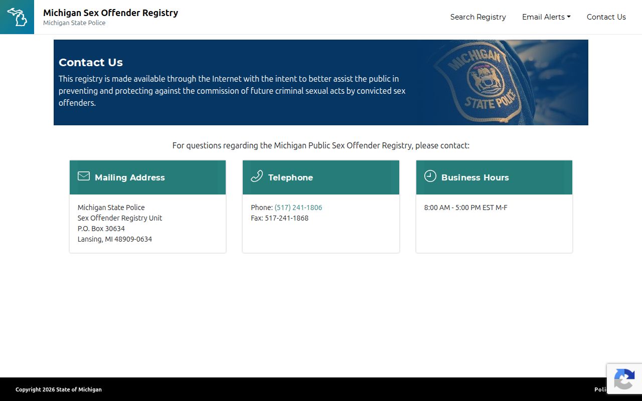The image size is (642, 401).
Task: Select the text 'P.O. Box 30634'
Action: [101, 229]
